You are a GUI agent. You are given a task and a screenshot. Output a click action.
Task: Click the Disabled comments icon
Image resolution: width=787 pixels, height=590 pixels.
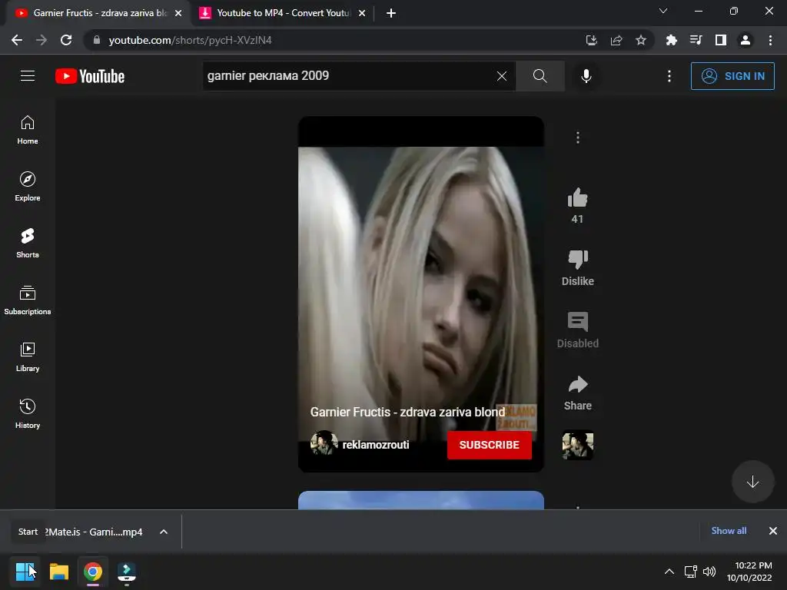(x=578, y=322)
